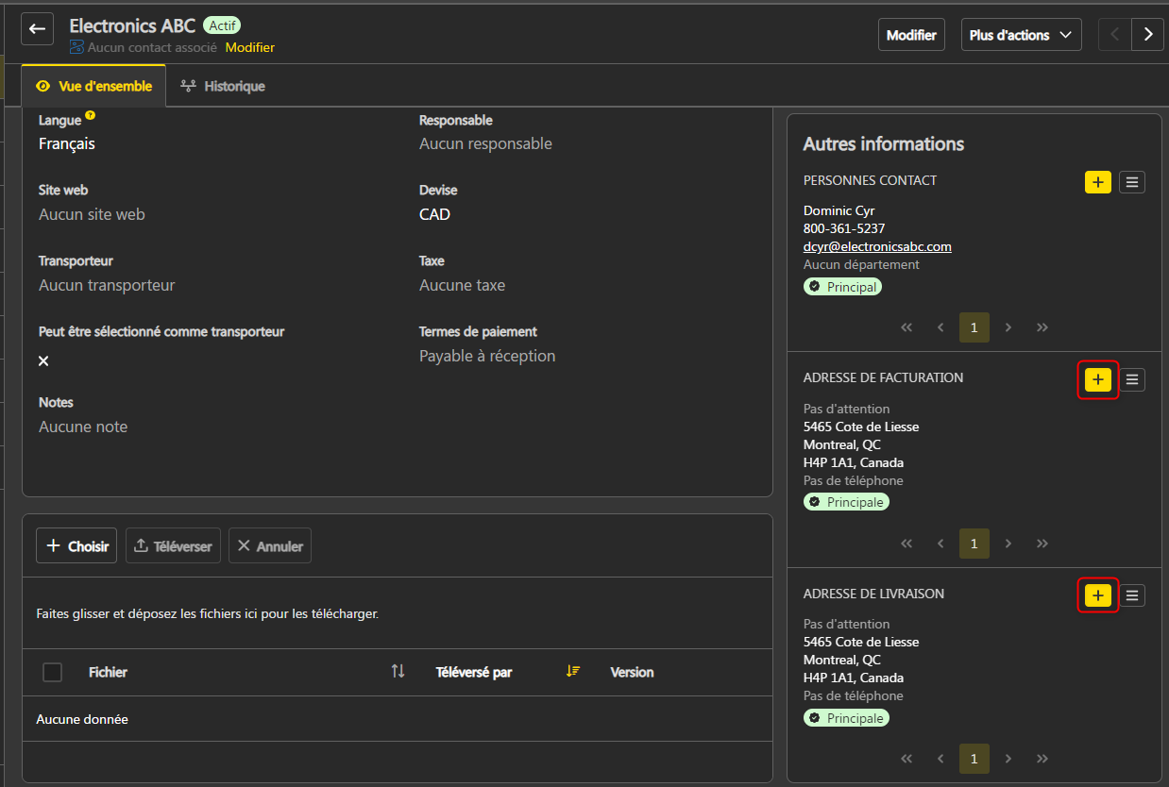The image size is (1169, 787).
Task: Click the Principal badge under Dominic Cyr
Action: [842, 286]
